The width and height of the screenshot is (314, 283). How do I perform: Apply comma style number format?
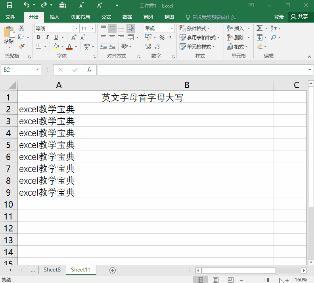point(170,37)
